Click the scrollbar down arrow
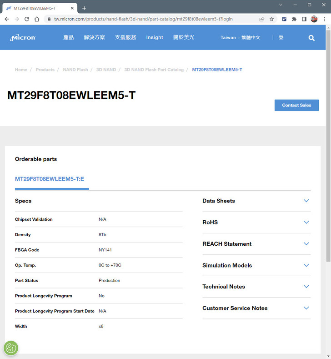This screenshot has width=331, height=359. [x=328, y=356]
